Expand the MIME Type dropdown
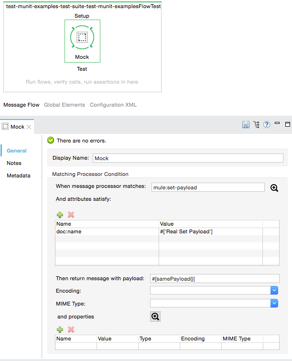 (x=274, y=303)
